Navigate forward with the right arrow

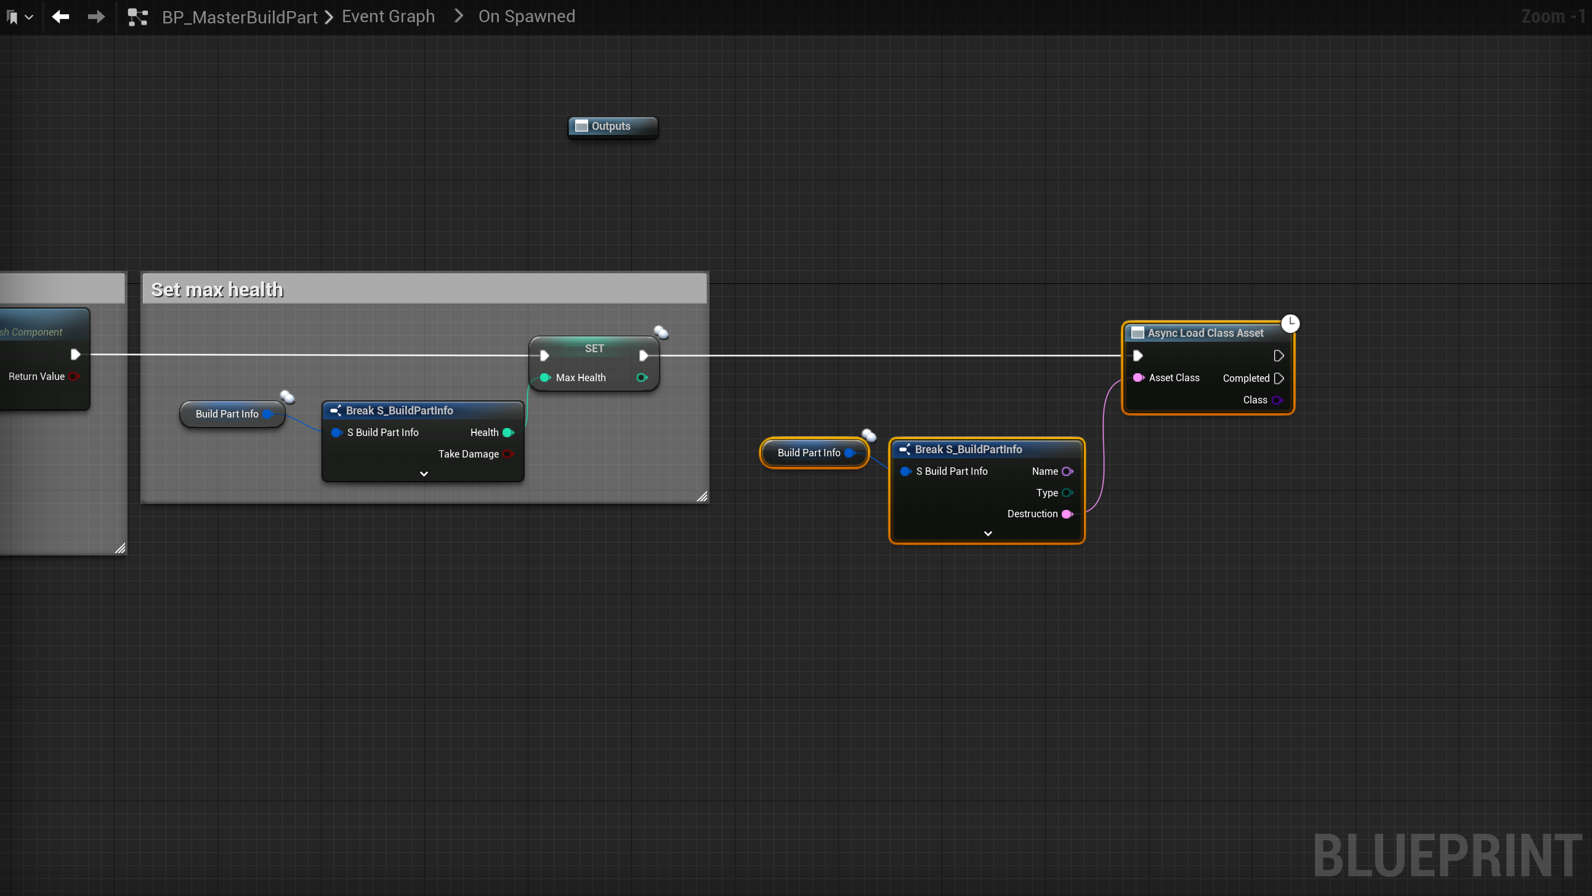(x=96, y=17)
